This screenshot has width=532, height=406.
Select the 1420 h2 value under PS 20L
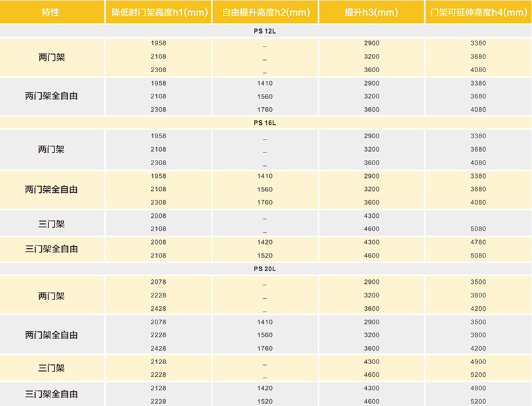tap(265, 388)
